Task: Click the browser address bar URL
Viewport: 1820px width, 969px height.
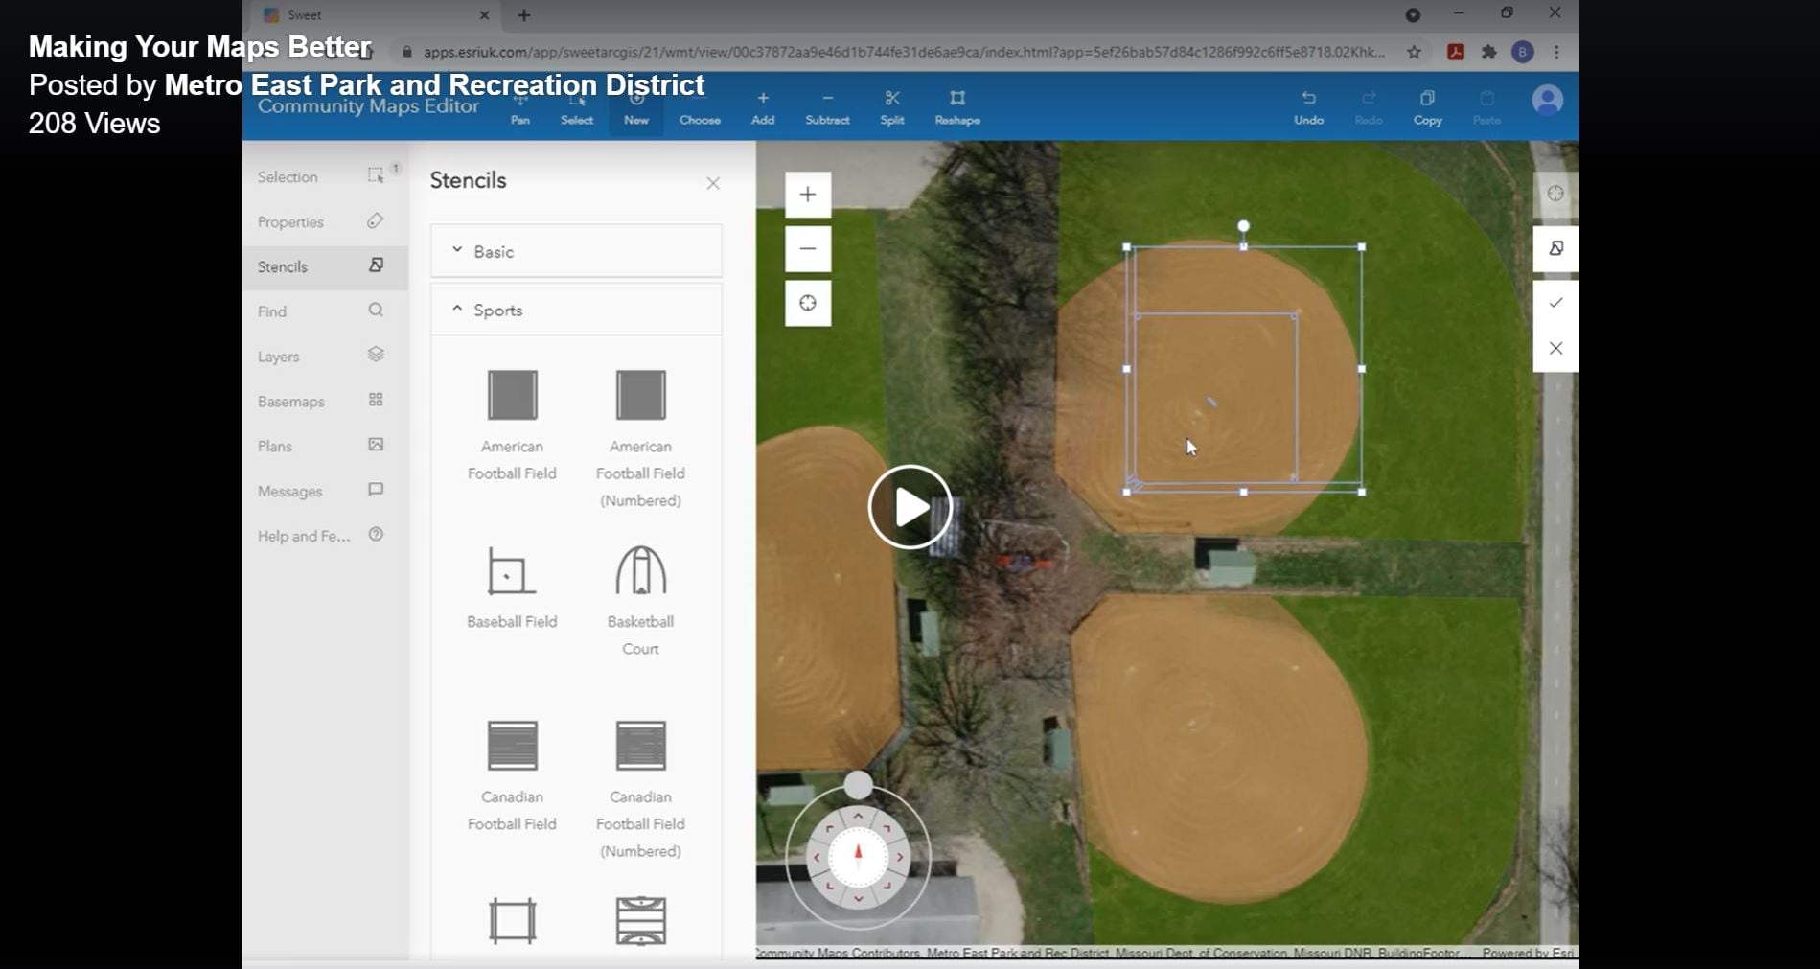Action: 903,52
